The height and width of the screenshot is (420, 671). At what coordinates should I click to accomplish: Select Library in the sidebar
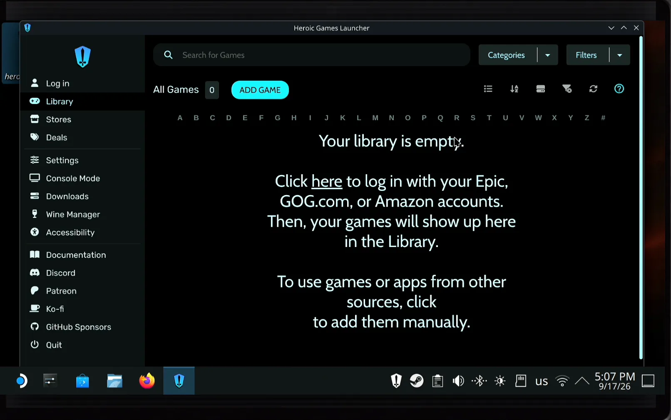(82, 101)
